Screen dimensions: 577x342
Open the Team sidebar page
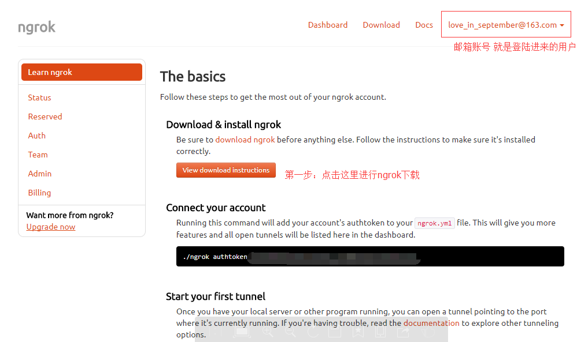pos(38,155)
